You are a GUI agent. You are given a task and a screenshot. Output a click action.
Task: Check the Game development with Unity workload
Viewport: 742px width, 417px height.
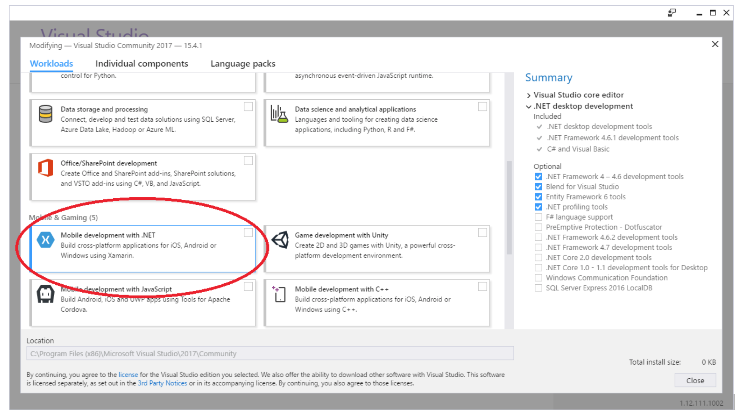pyautogui.click(x=482, y=232)
